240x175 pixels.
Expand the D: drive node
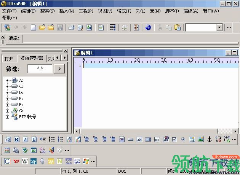[x=7, y=92]
